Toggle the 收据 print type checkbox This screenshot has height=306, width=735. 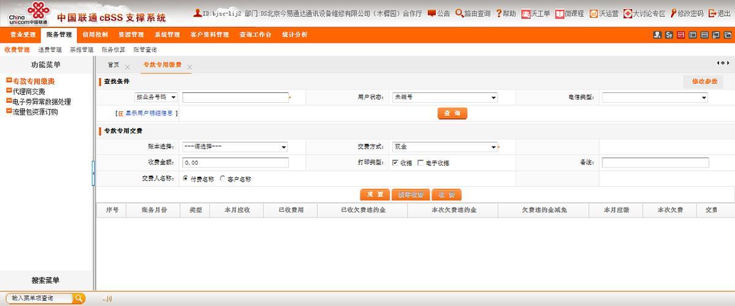[x=395, y=162]
